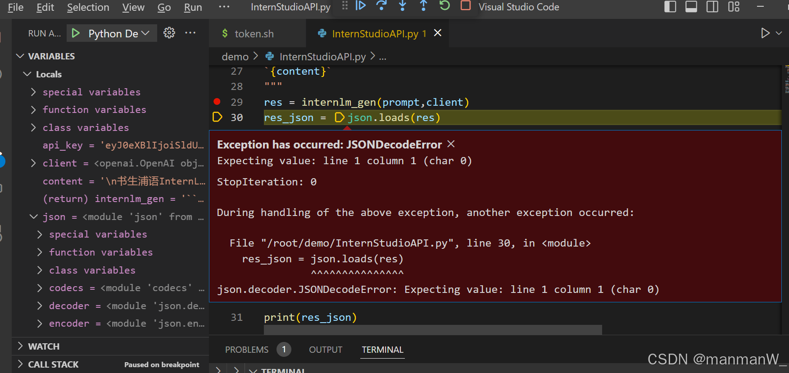Run Python file with editor play button
The height and width of the screenshot is (373, 789).
(765, 33)
